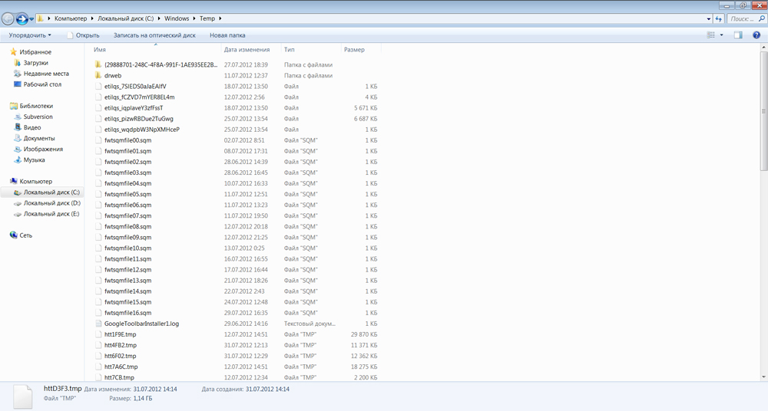Toggle the preview pane icon
Screen dimensions: 768x411
point(738,35)
